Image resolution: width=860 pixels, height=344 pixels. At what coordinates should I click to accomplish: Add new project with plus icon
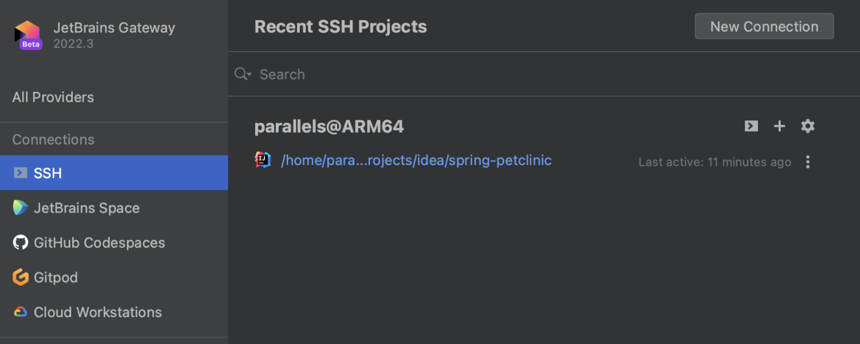pos(779,126)
